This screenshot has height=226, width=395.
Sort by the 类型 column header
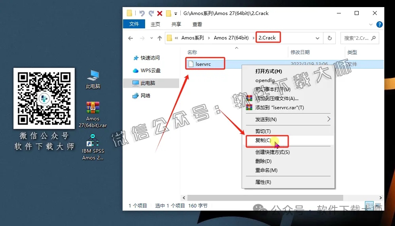[x=352, y=52]
